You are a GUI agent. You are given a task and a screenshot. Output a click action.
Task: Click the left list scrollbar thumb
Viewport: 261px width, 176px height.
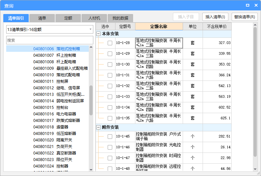pos(91,100)
